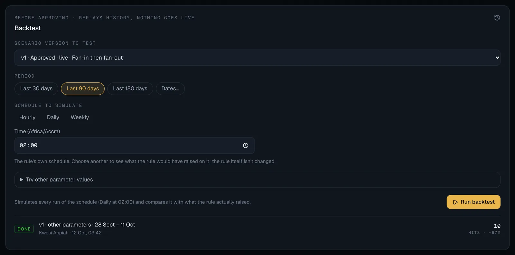515x255 pixels.
Task: Click the backtest history icon
Action: tap(497, 18)
